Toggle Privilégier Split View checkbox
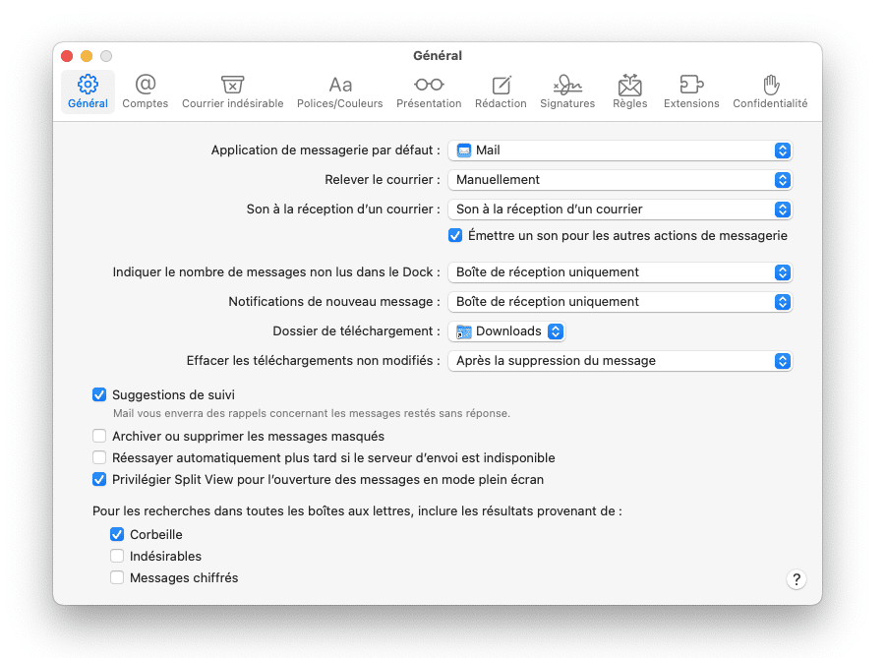Viewport: 886px width, 658px height. click(99, 479)
